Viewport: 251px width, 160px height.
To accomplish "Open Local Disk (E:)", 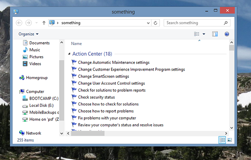I will point(41,106).
